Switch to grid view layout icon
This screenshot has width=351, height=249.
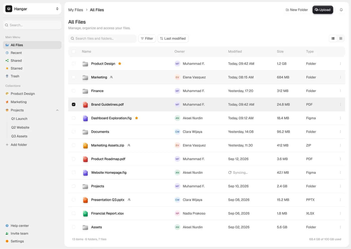(x=340, y=38)
